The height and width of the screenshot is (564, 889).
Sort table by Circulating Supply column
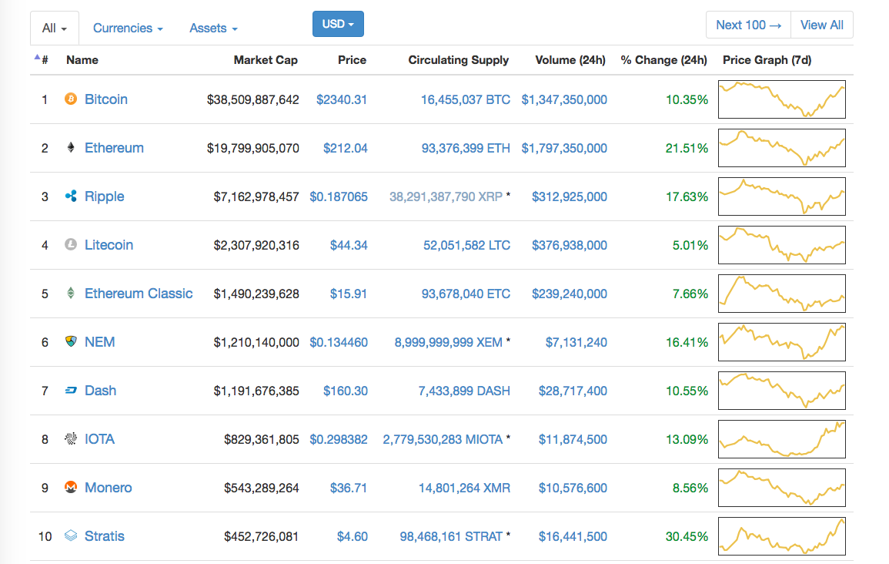(459, 59)
